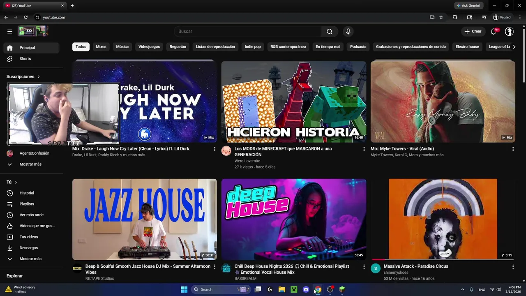
Task: Select Listas de reproducción chip
Action: 215,47
